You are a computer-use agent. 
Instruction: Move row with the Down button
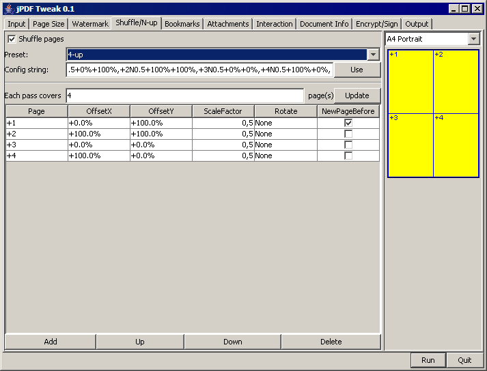[233, 342]
